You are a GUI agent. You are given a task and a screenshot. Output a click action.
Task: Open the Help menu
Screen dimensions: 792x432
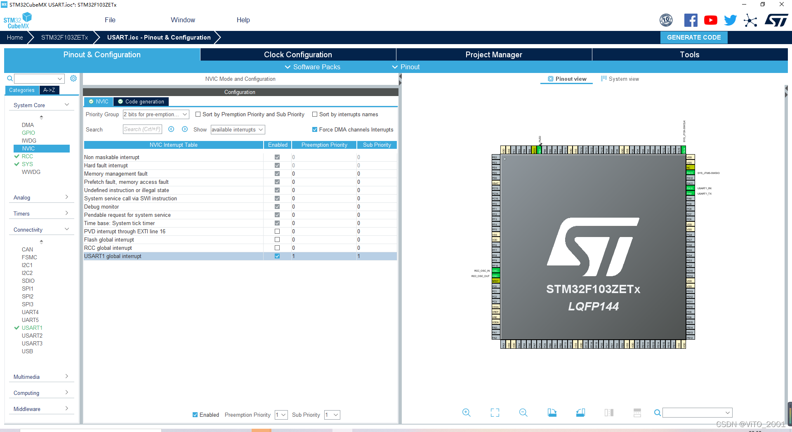click(x=243, y=20)
